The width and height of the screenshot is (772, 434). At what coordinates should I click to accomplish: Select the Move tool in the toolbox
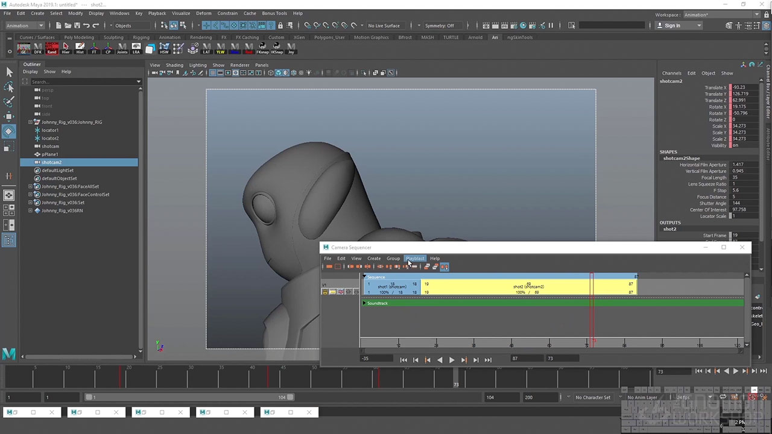9,116
